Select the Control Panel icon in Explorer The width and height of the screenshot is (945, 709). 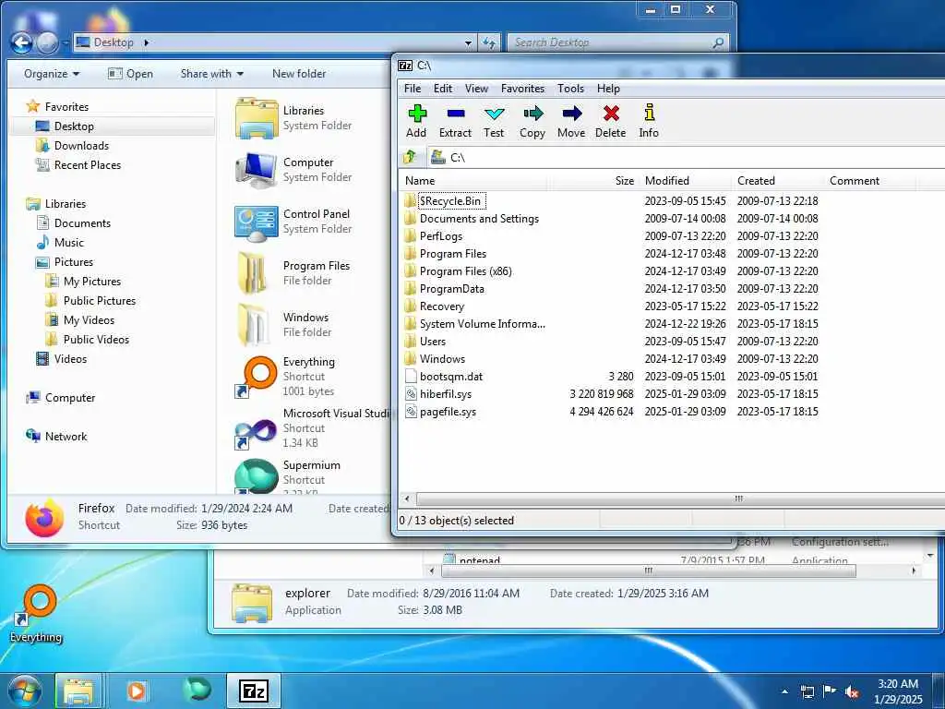(257, 222)
